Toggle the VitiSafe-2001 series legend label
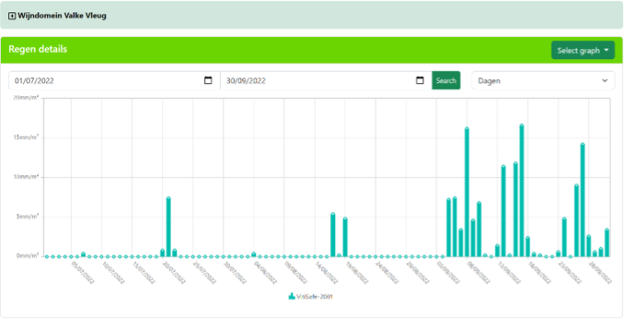Viewport: 624px width, 321px height. 314,296
